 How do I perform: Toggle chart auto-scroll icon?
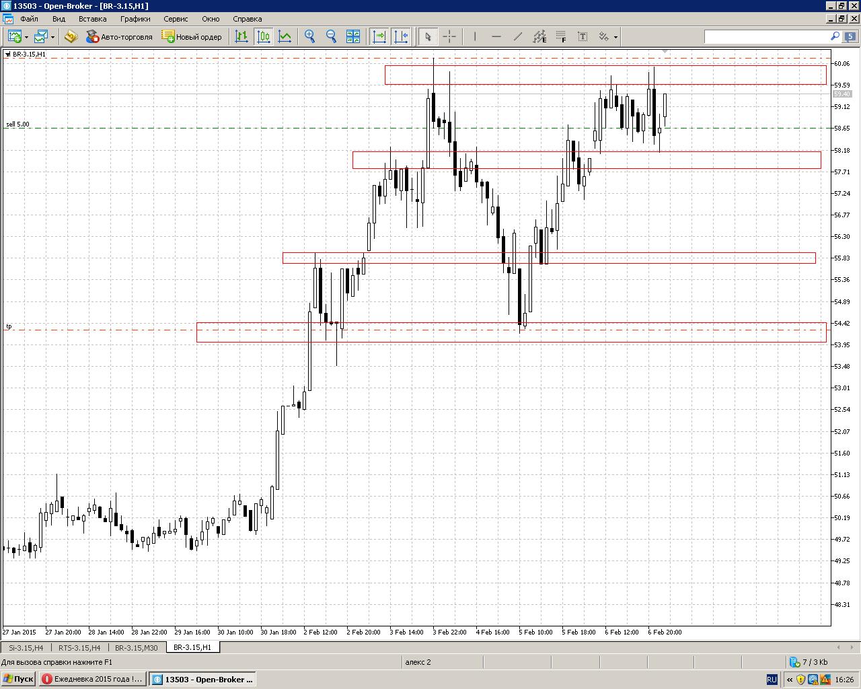[379, 37]
